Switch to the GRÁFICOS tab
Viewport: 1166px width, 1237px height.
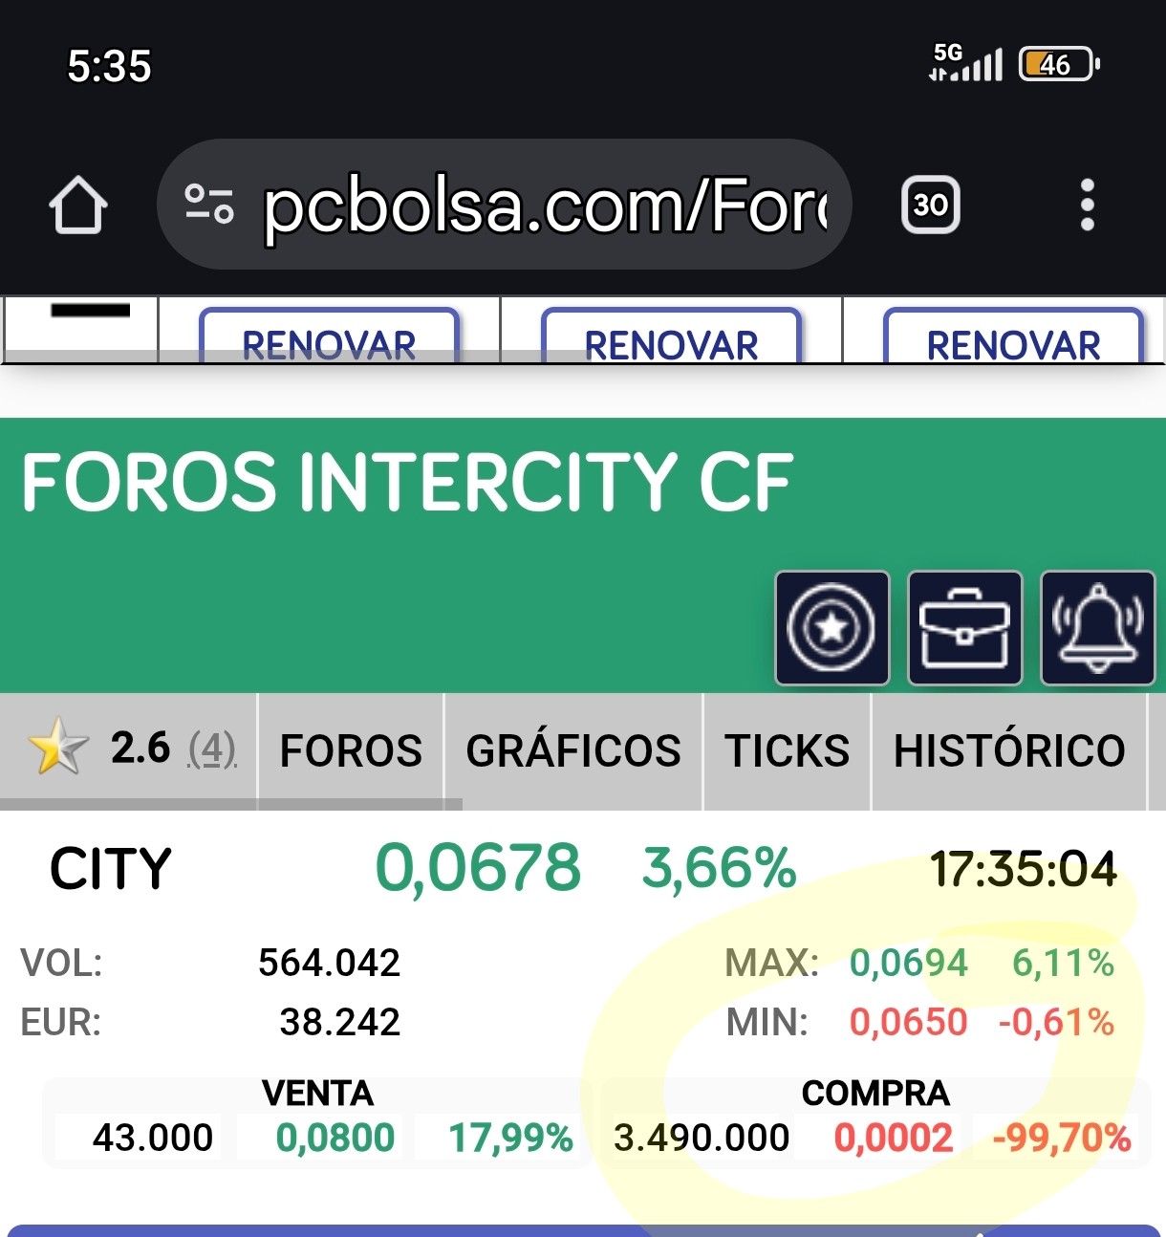pos(572,750)
